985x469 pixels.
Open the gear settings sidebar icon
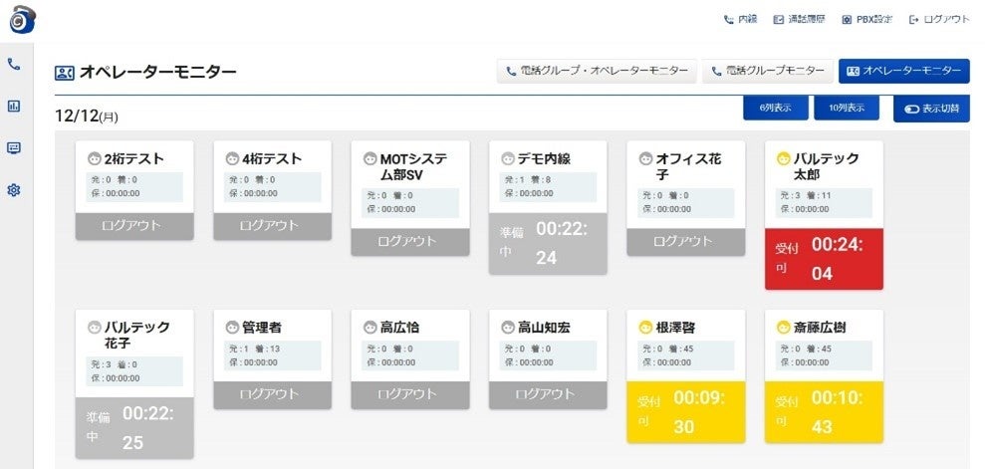pyautogui.click(x=14, y=189)
